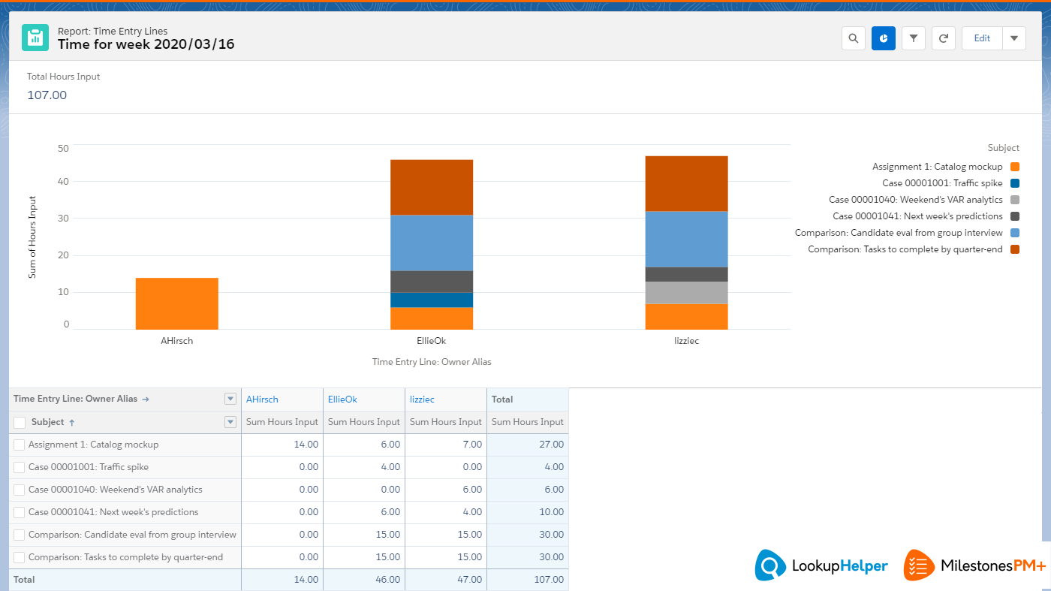
Task: Check the Assignment 1: Catalog mockup row
Action: coord(20,445)
